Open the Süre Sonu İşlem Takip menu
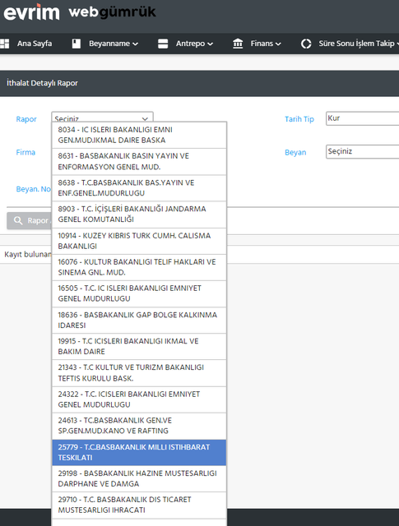399x526 pixels. point(357,44)
